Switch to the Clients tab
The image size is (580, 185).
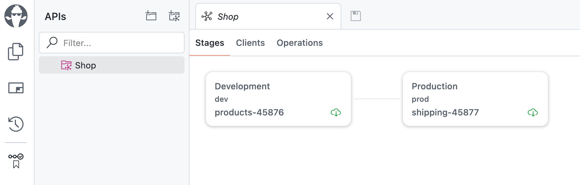tap(250, 43)
